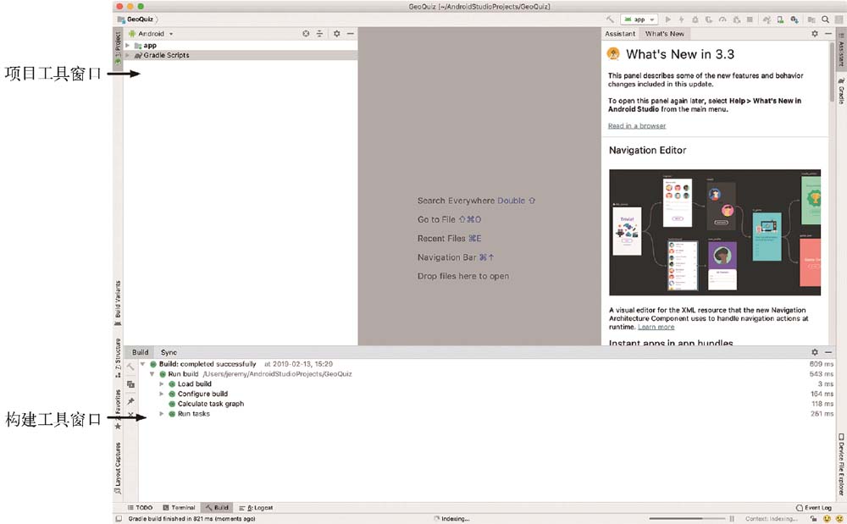Click the read-only lock status icon
The height and width of the screenshot is (524, 847).
[x=813, y=519]
